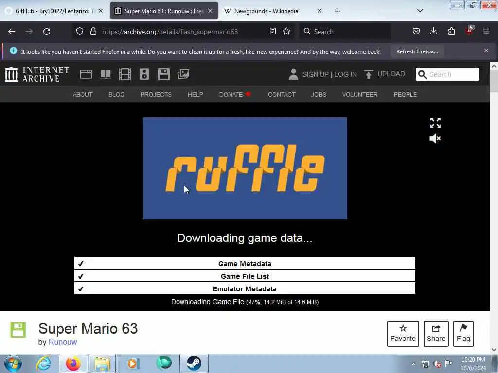
Task: Open the JOBS menu item
Action: pos(319,95)
